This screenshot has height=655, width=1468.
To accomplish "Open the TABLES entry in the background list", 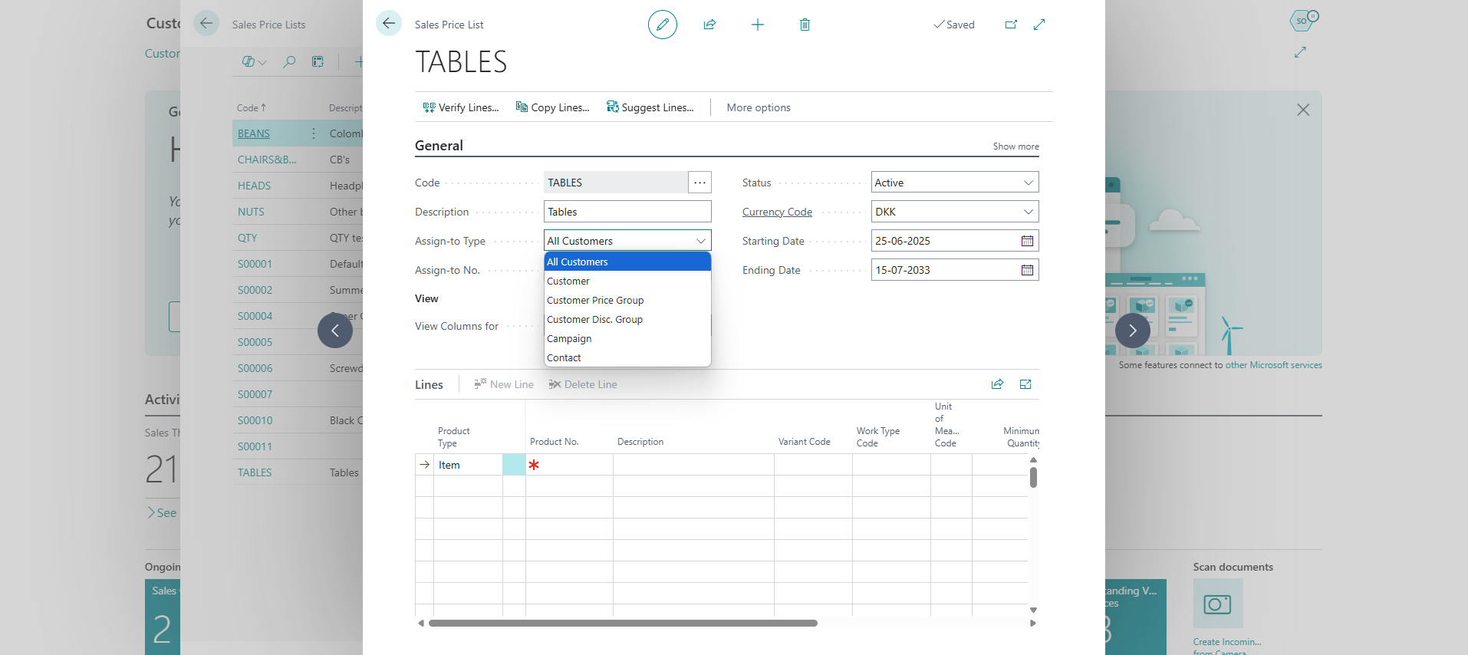I will tap(255, 472).
